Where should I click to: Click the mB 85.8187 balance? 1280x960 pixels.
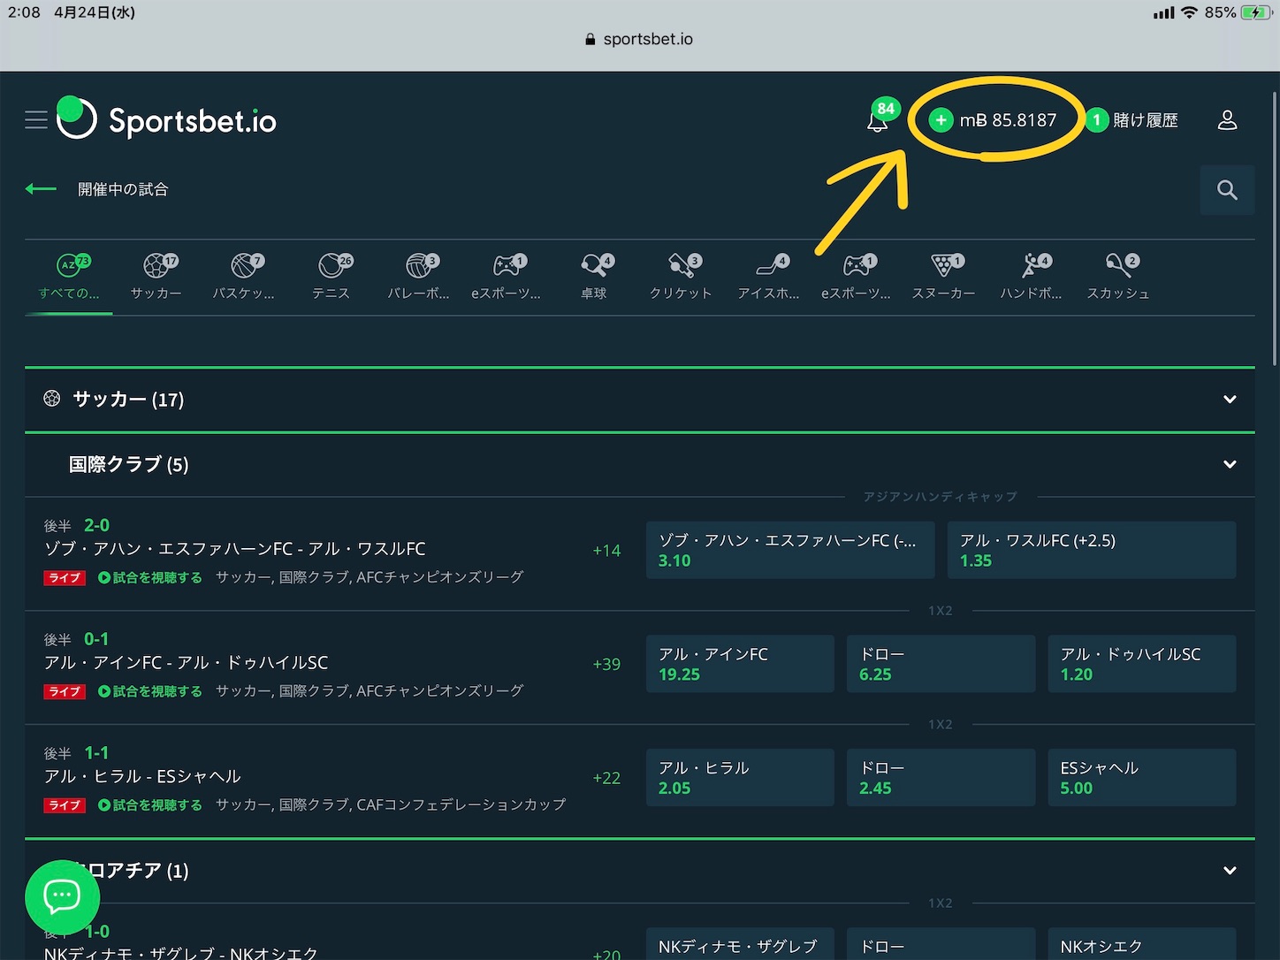1009,120
